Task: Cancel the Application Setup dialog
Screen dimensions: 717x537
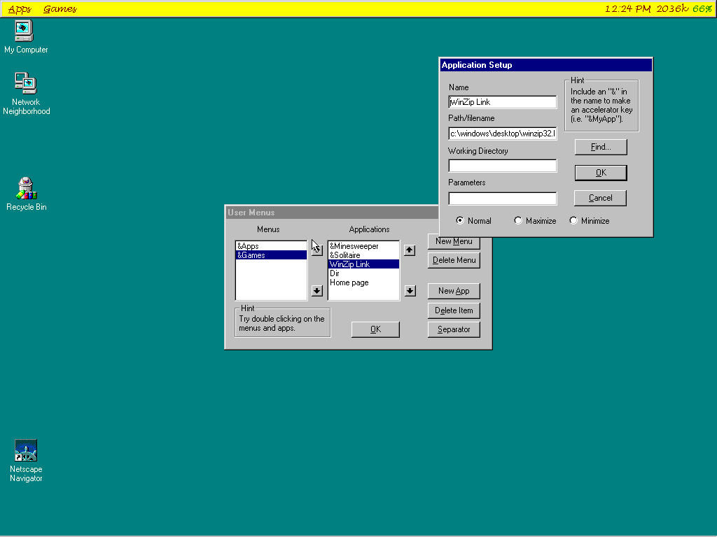Action: [x=600, y=198]
